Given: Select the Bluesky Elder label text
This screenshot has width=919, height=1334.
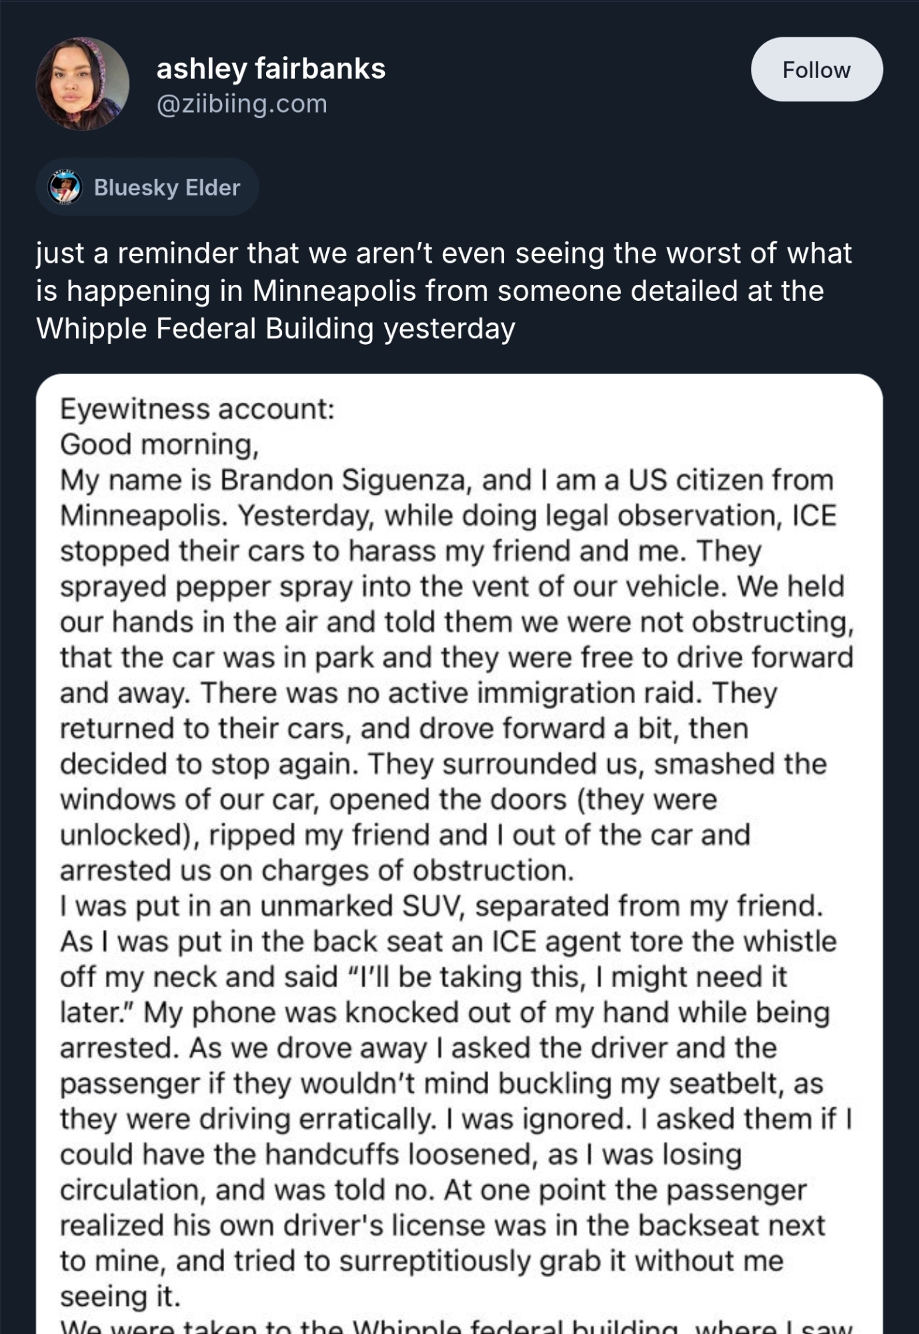Looking at the screenshot, I should [x=167, y=187].
